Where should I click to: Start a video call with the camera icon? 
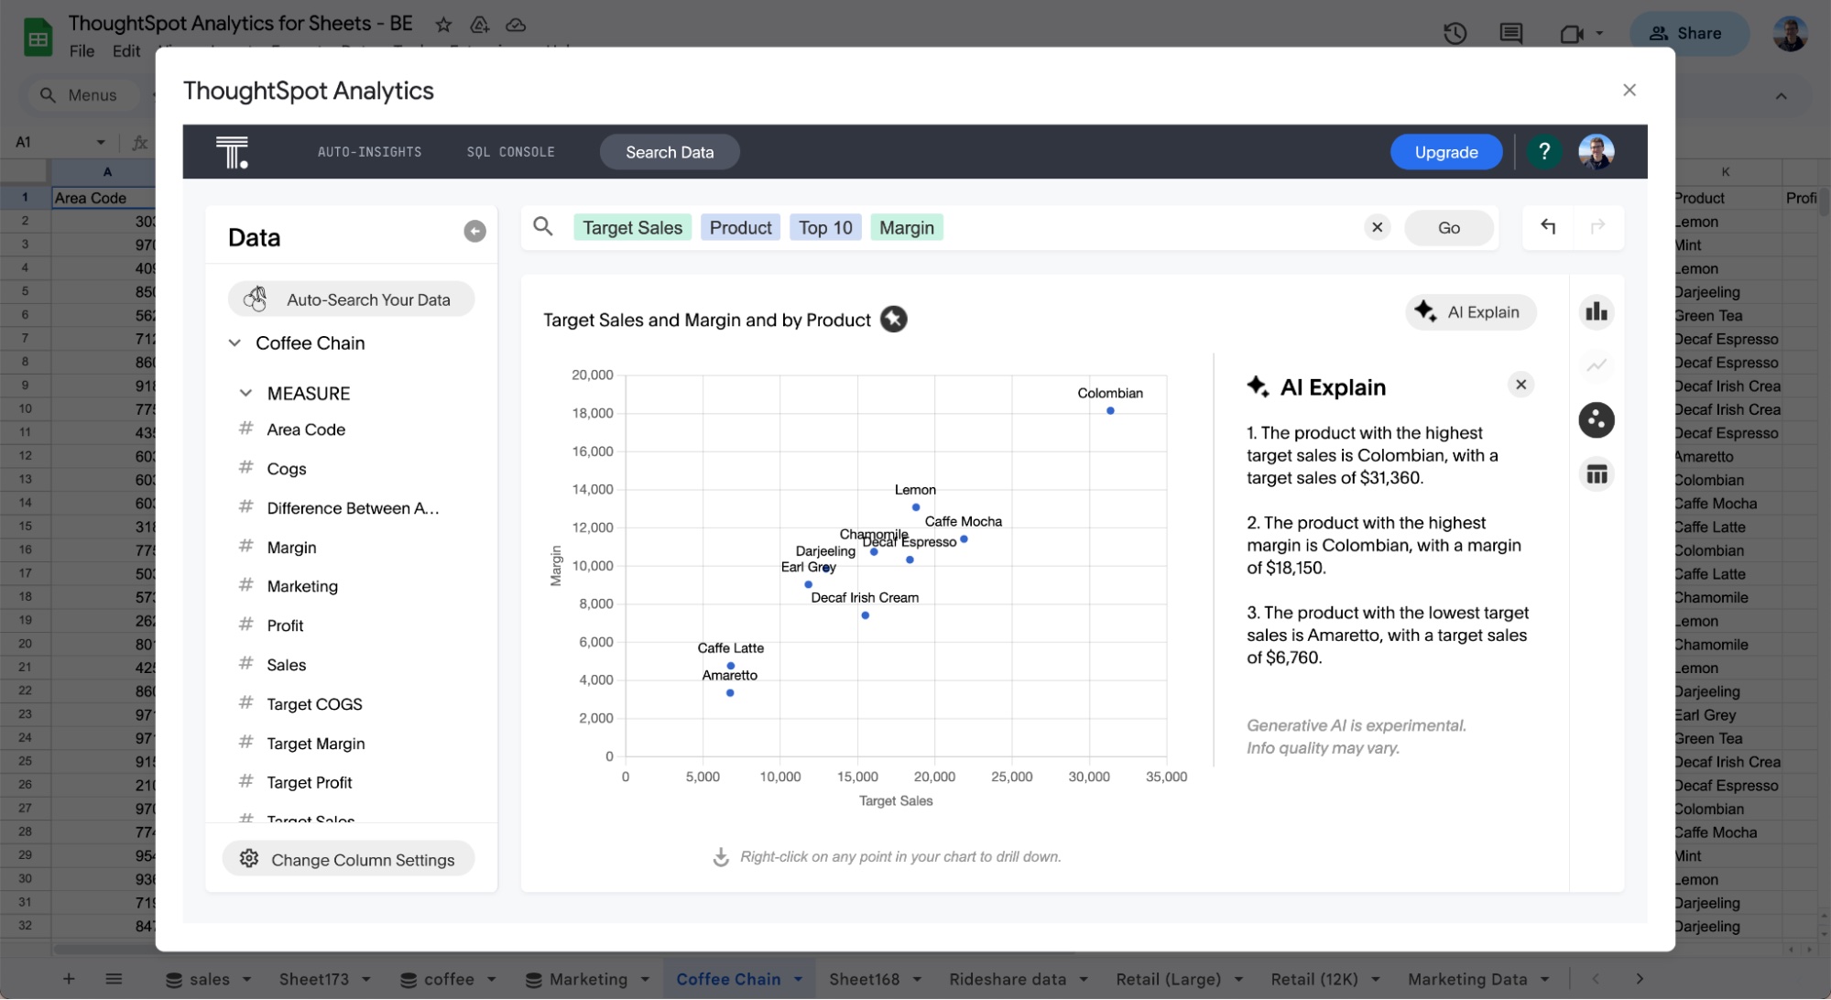click(1572, 34)
